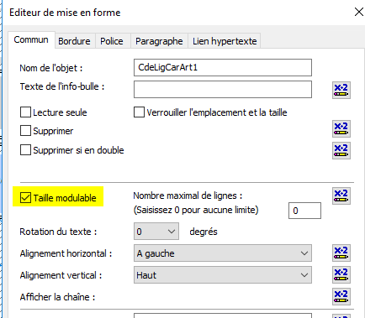Open formula button for Alignement vertical
This screenshot has width=365, height=318.
341,274
